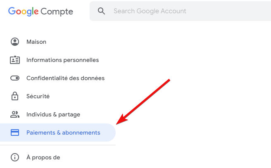Open the À propos de page

(58, 157)
